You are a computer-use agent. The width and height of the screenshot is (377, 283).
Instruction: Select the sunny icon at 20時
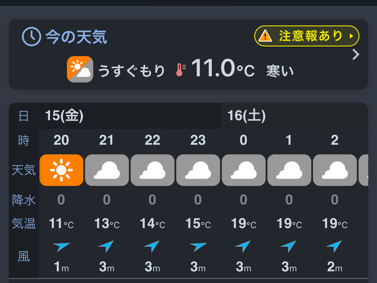61,170
